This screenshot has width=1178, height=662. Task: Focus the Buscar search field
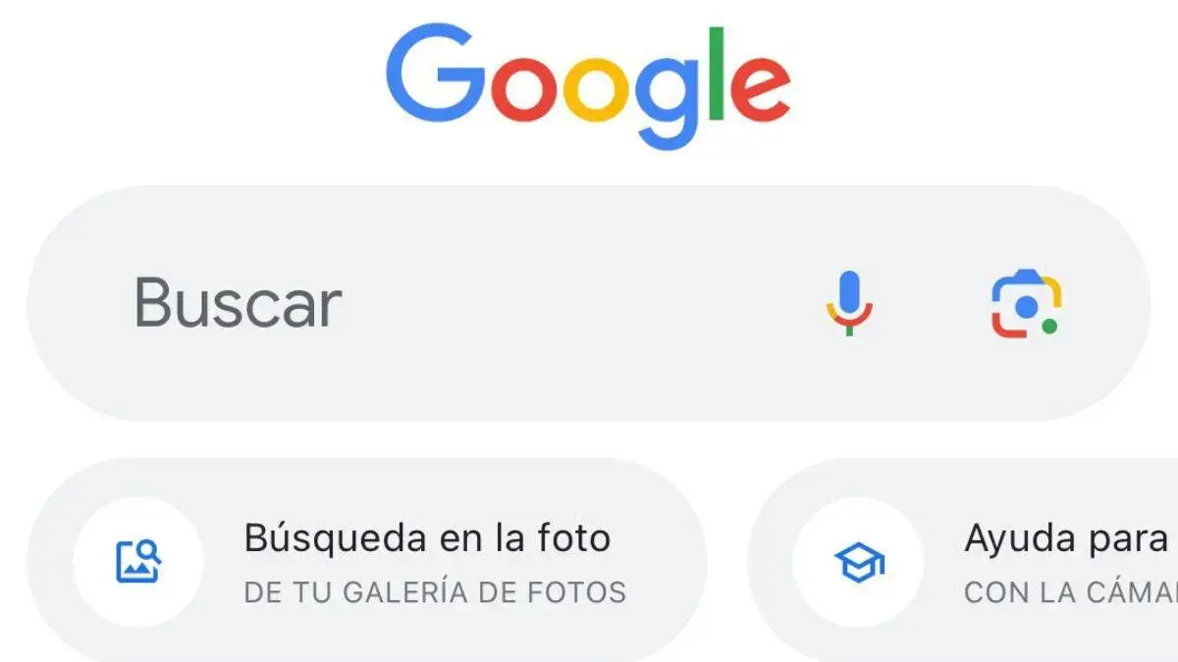(589, 303)
